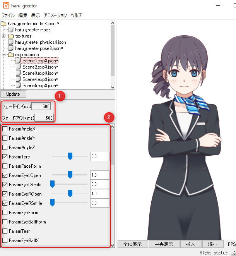Click the ParamEyeLOpen slider handle

tap(70, 175)
